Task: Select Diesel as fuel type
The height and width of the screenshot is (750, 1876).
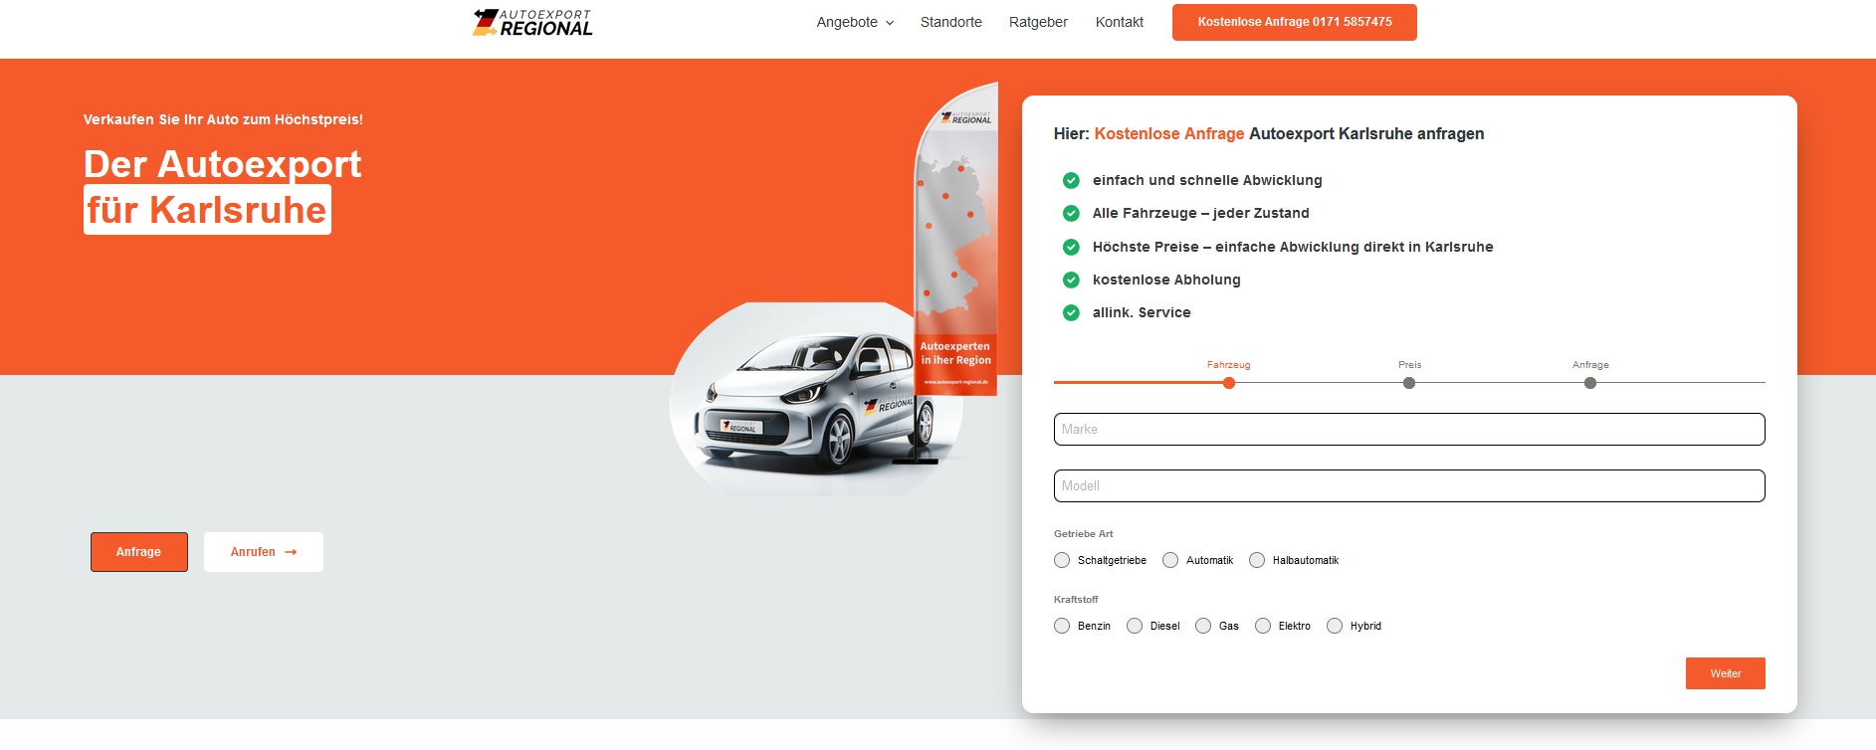Action: 1135,626
